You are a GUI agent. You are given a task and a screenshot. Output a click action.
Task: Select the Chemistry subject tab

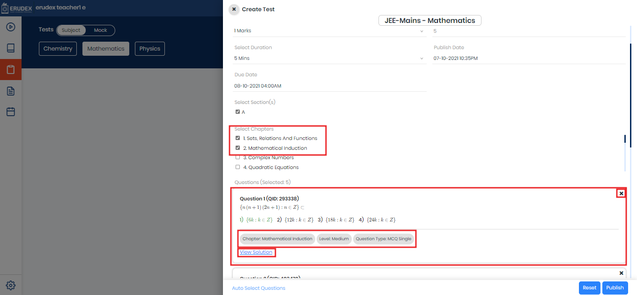pyautogui.click(x=58, y=49)
